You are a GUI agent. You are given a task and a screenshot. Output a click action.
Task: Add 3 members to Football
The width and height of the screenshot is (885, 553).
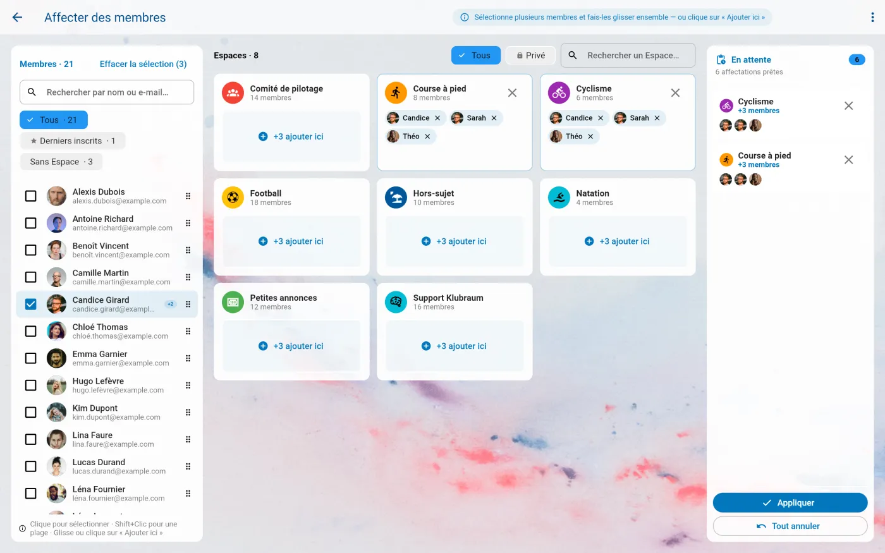click(291, 241)
